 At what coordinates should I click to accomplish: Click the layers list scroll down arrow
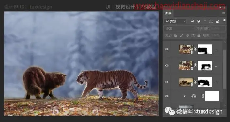click(225, 106)
